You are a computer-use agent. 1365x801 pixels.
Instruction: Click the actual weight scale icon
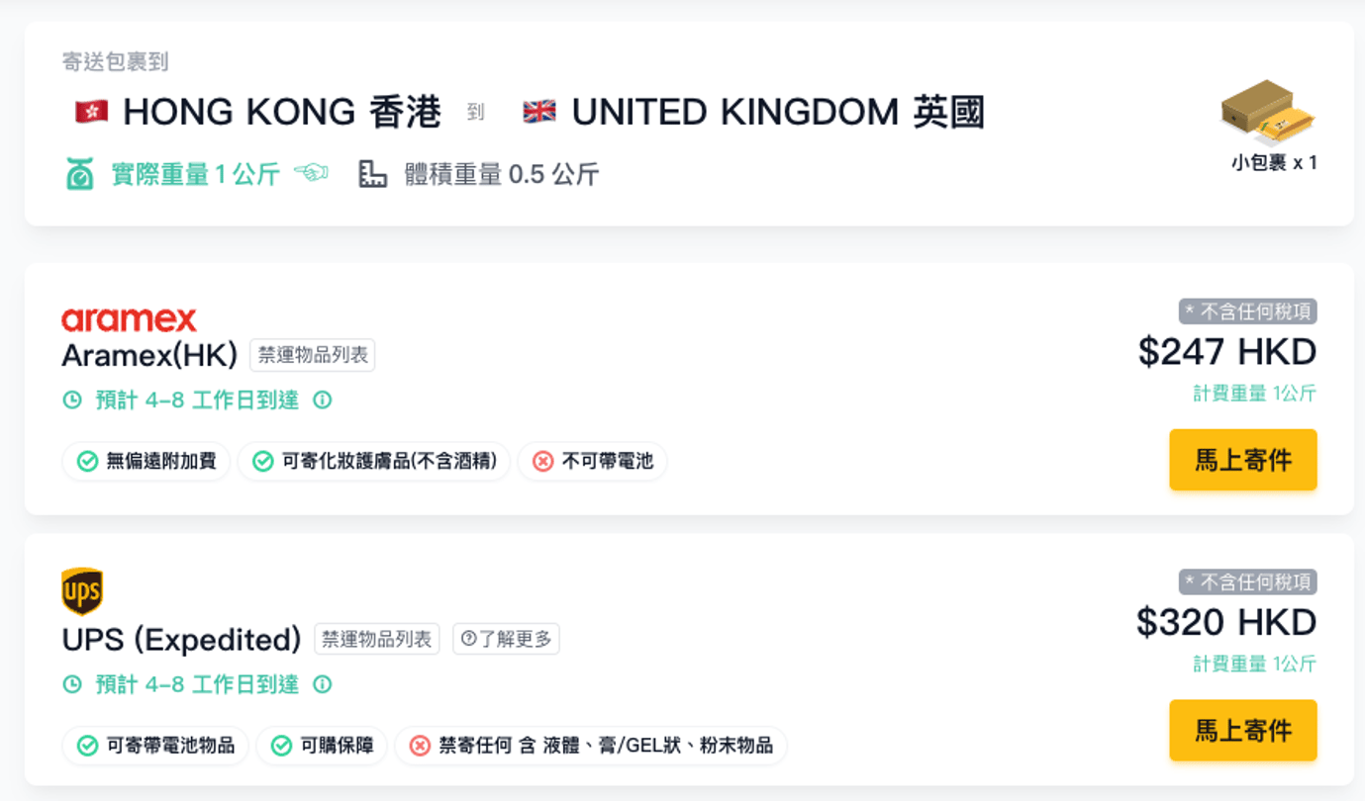[x=79, y=175]
